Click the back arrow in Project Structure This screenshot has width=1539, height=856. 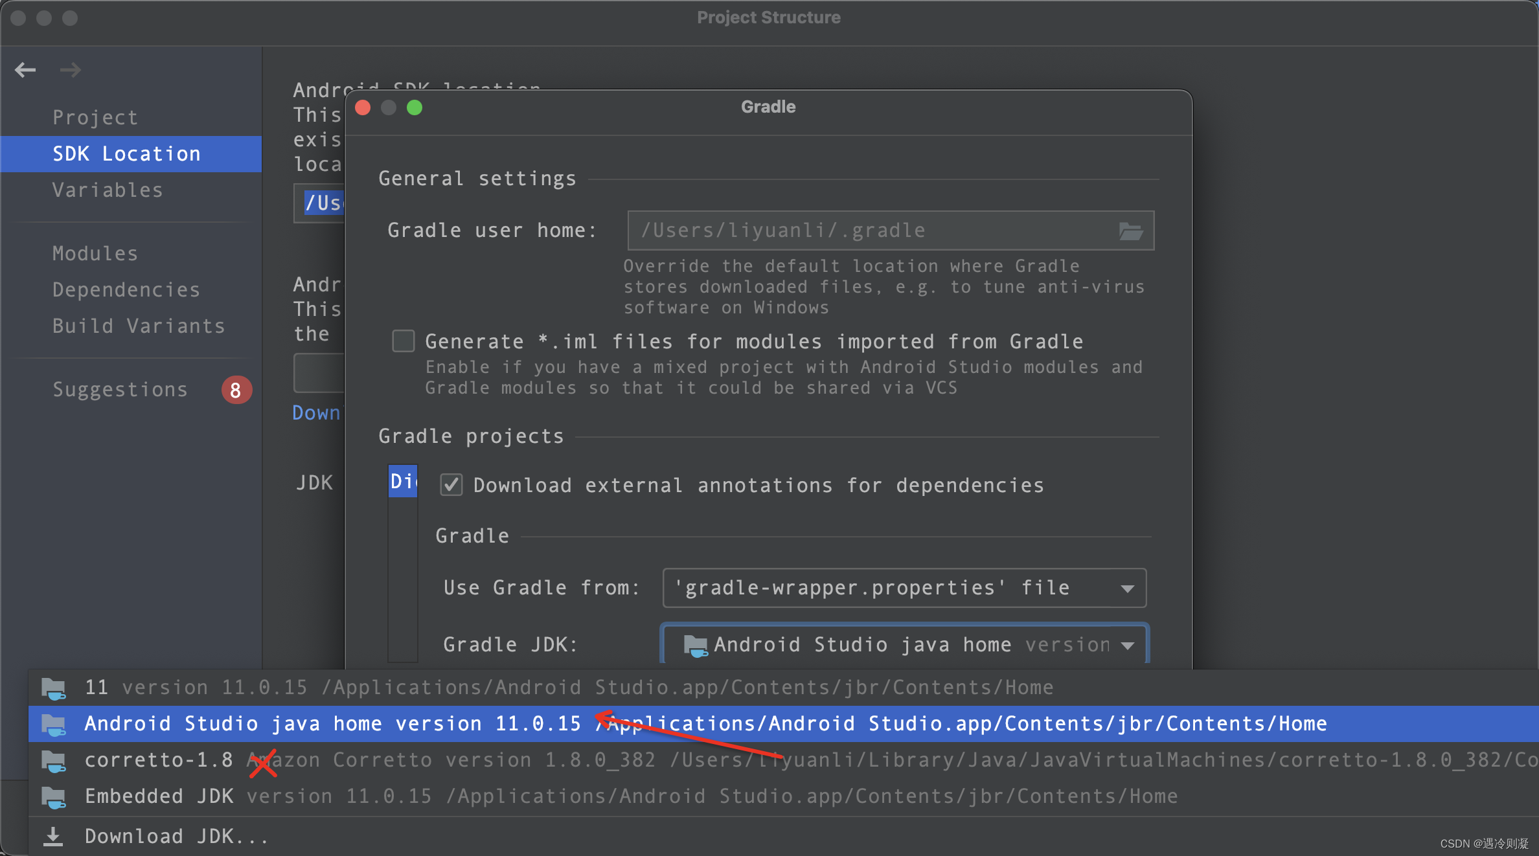coord(25,69)
